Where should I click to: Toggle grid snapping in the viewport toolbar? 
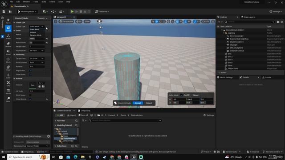pos(177,21)
